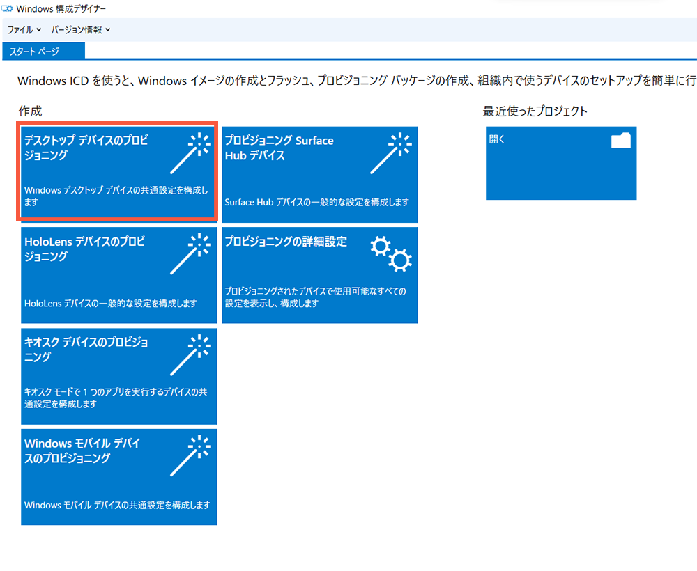Screen dimensions: 697x571
Task: Open デスクトップ デバイスのプロビジョニング tile title
Action: coord(86,148)
